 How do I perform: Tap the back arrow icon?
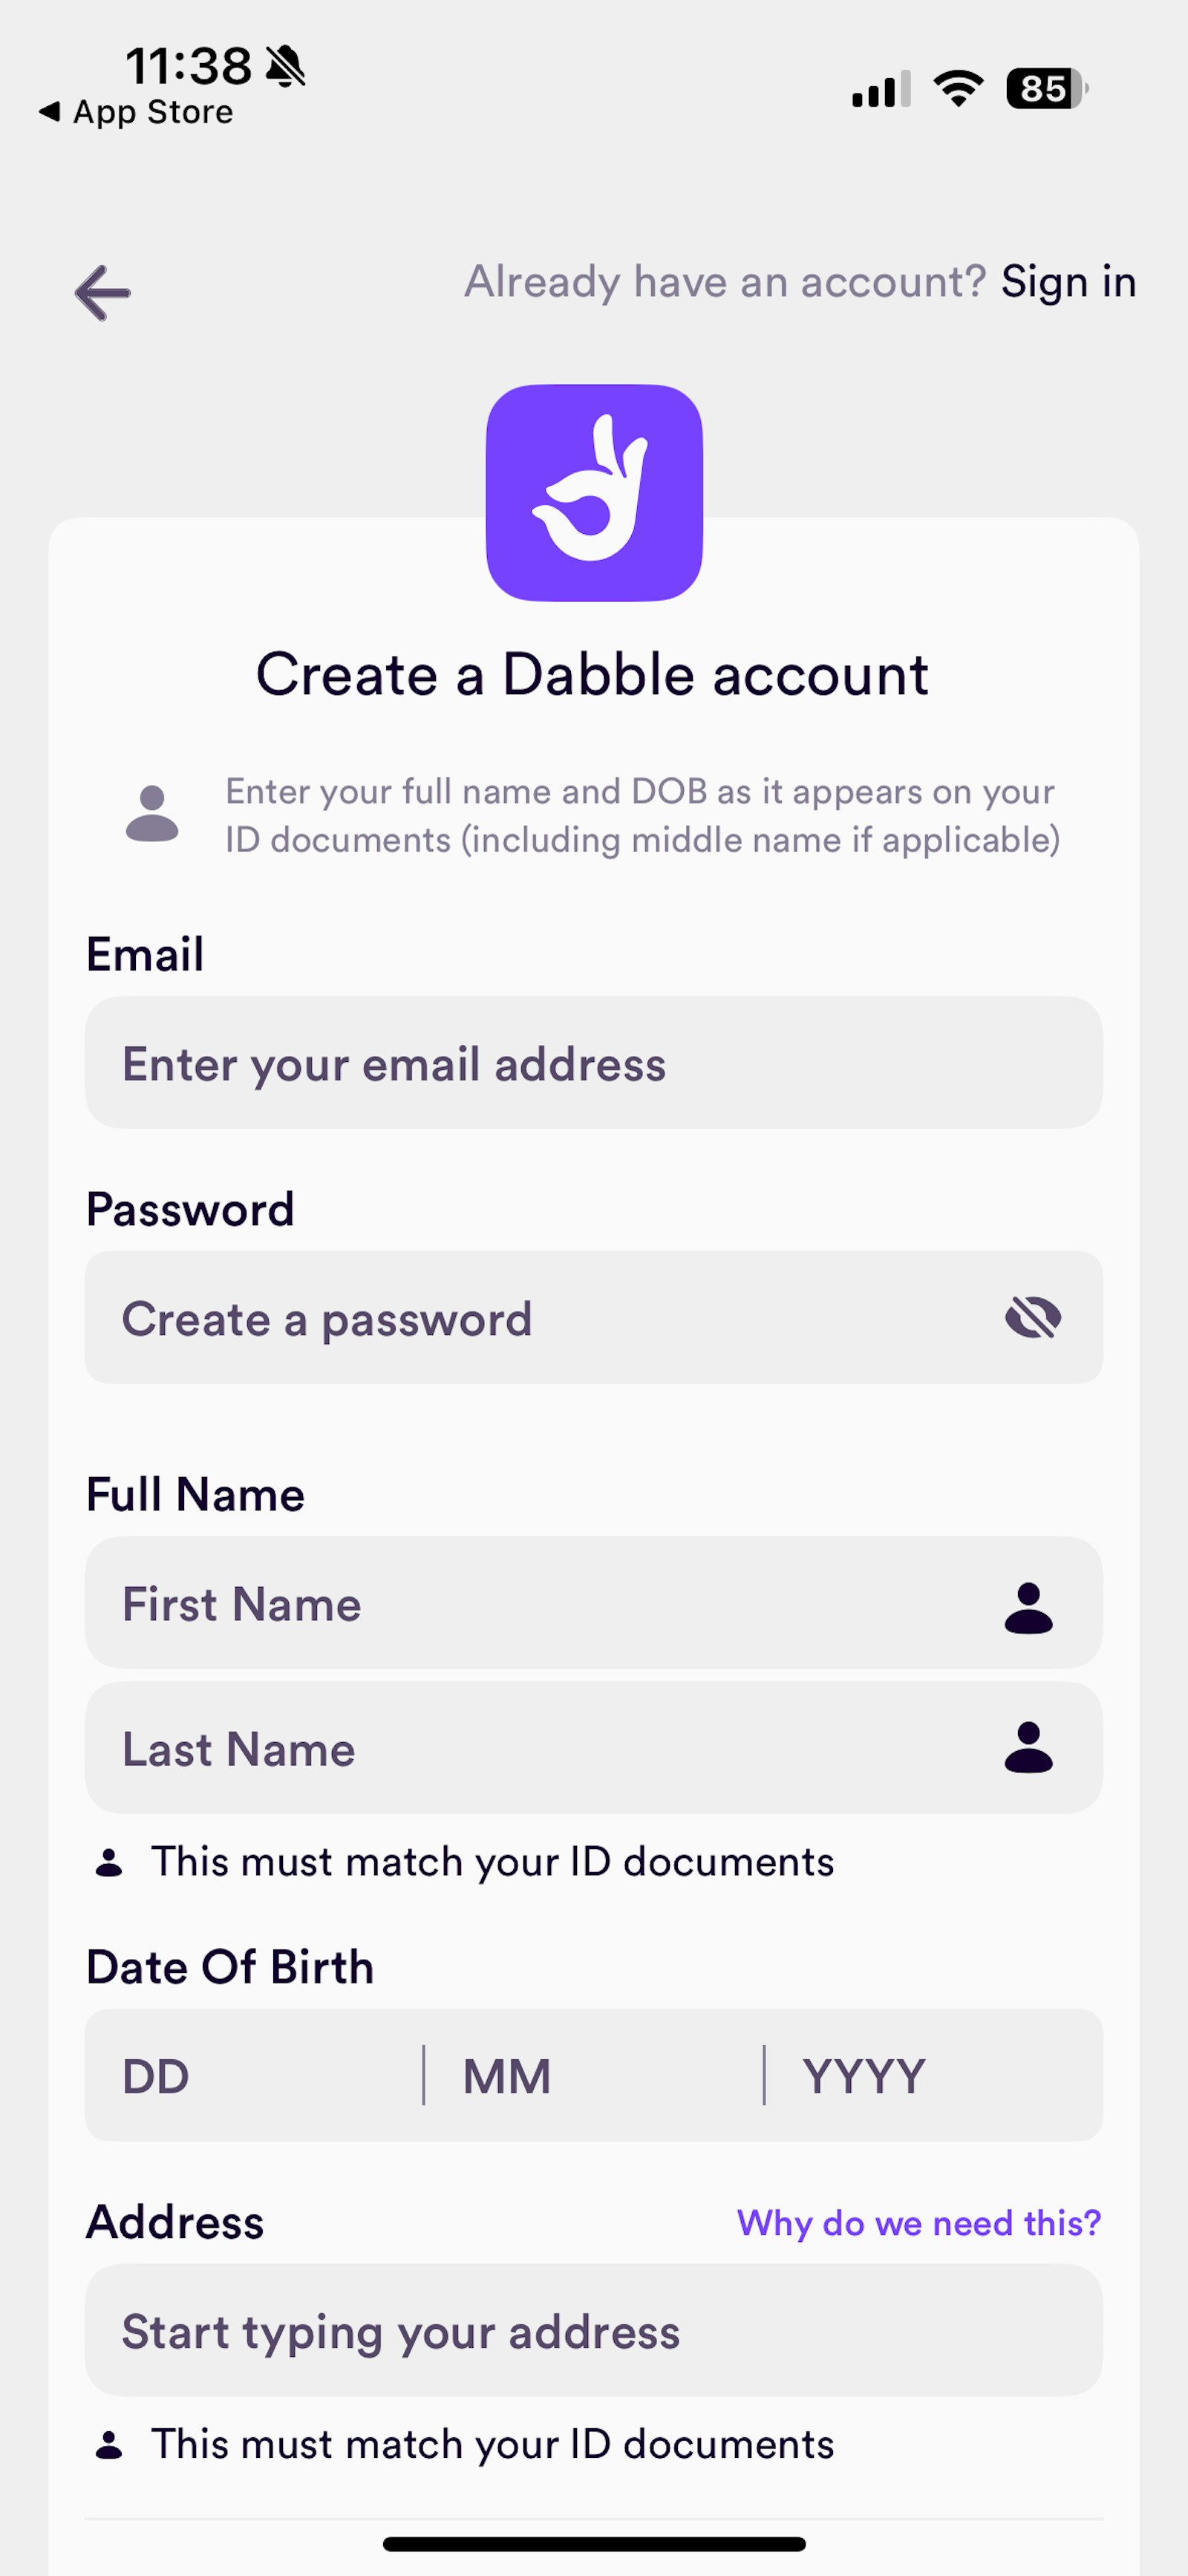pos(102,293)
